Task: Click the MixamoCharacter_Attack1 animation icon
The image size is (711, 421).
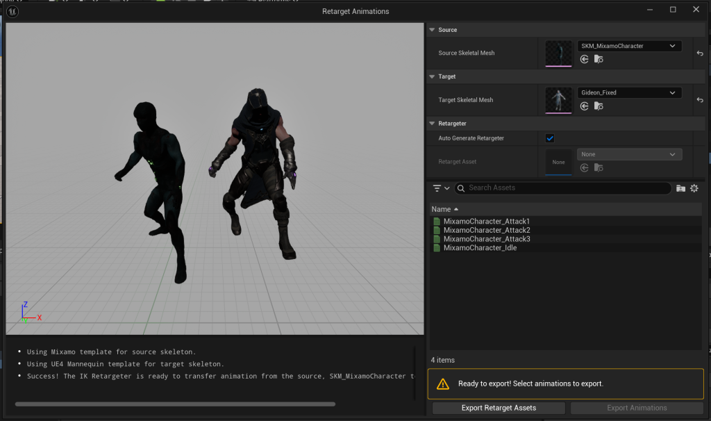Action: pyautogui.click(x=437, y=222)
